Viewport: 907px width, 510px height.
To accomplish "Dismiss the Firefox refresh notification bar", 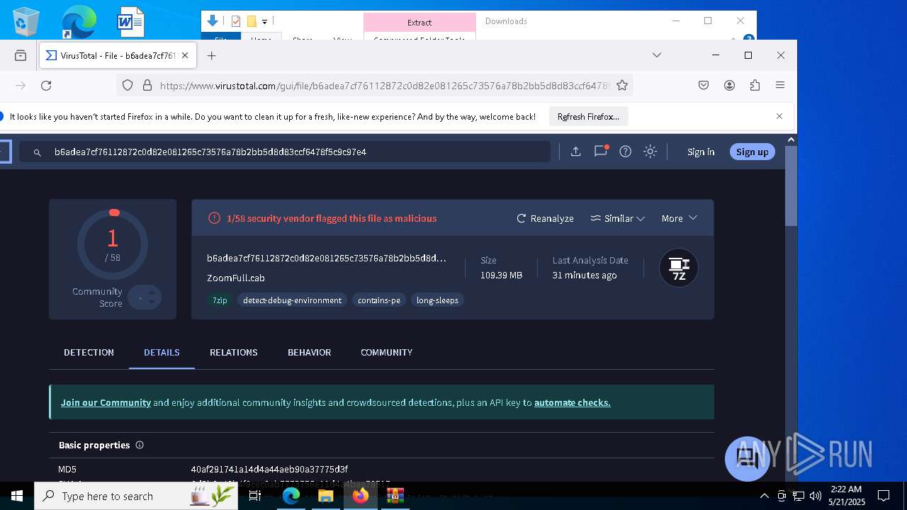I will 779,116.
